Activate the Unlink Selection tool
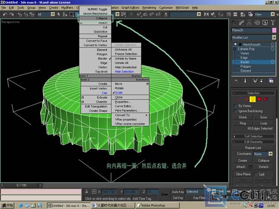The height and width of the screenshot is (209, 279). (25, 14)
